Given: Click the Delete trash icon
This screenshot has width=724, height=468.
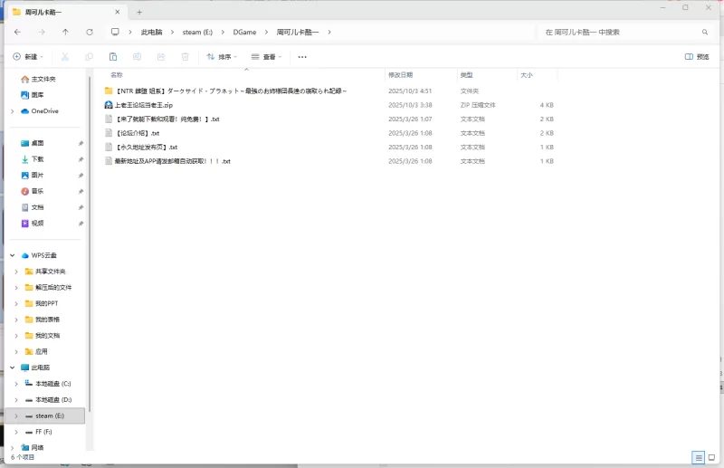Looking at the screenshot, I should coord(186,57).
